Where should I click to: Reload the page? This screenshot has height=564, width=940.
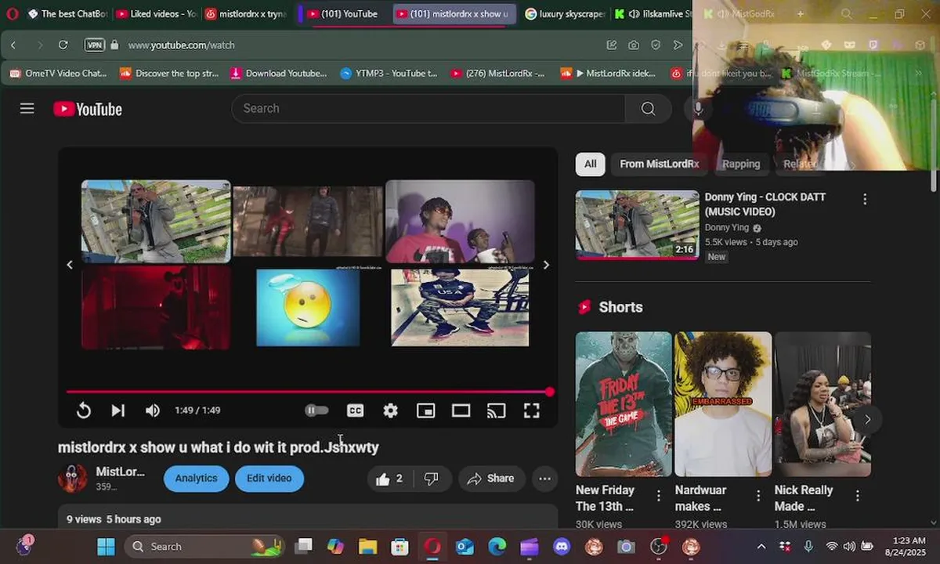(x=63, y=45)
